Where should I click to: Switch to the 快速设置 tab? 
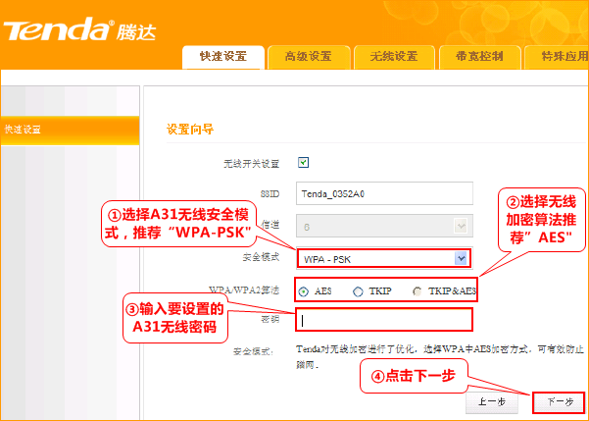(x=222, y=57)
